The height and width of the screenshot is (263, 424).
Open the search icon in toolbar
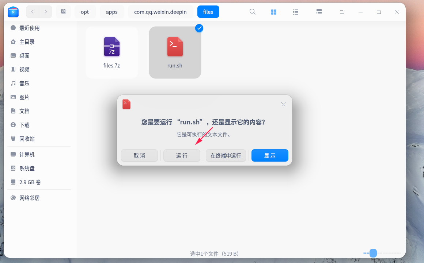coord(252,12)
